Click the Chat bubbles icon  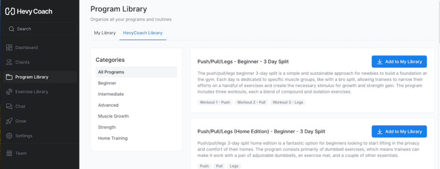(x=9, y=107)
